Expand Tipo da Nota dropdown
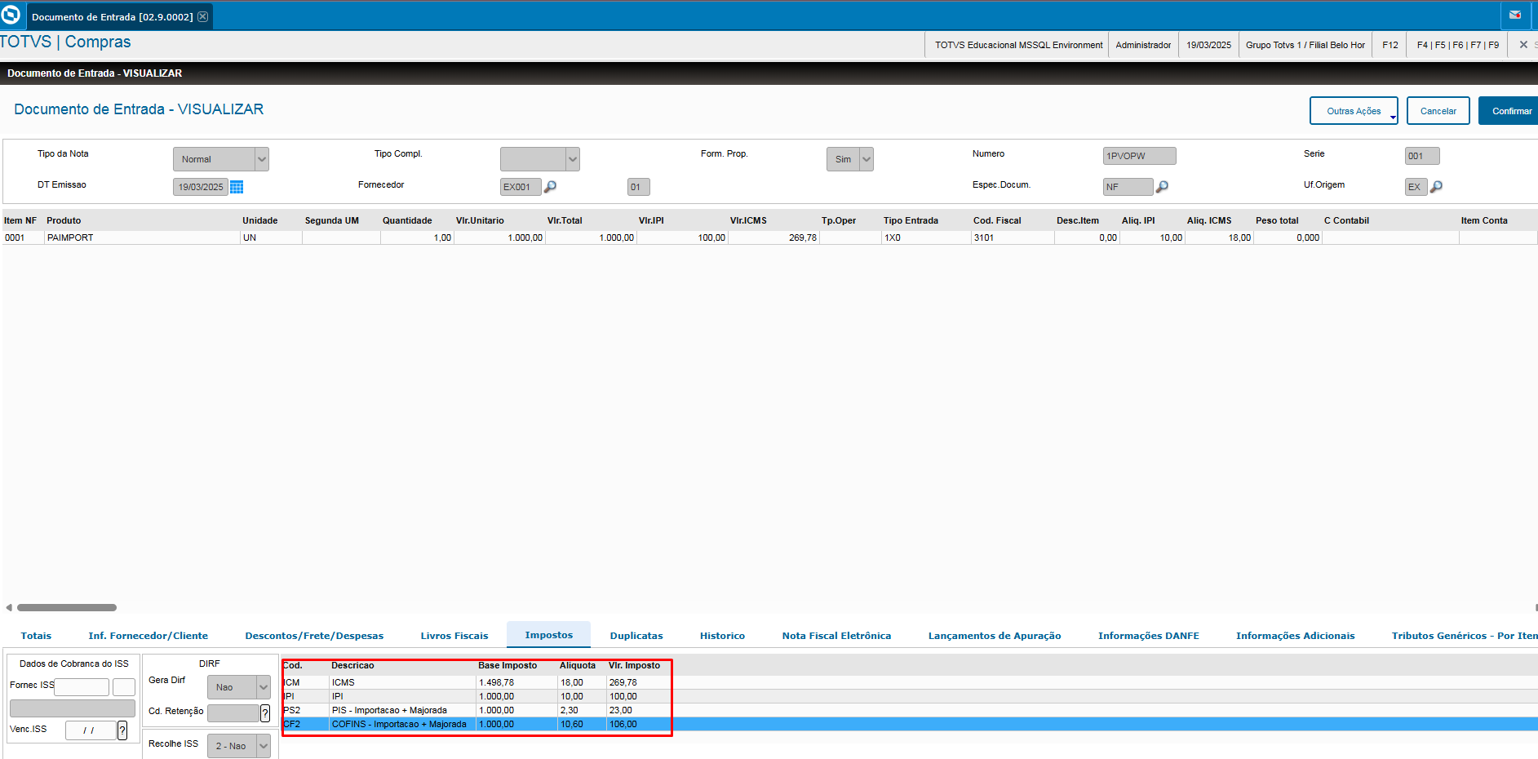The image size is (1538, 759). (x=262, y=159)
